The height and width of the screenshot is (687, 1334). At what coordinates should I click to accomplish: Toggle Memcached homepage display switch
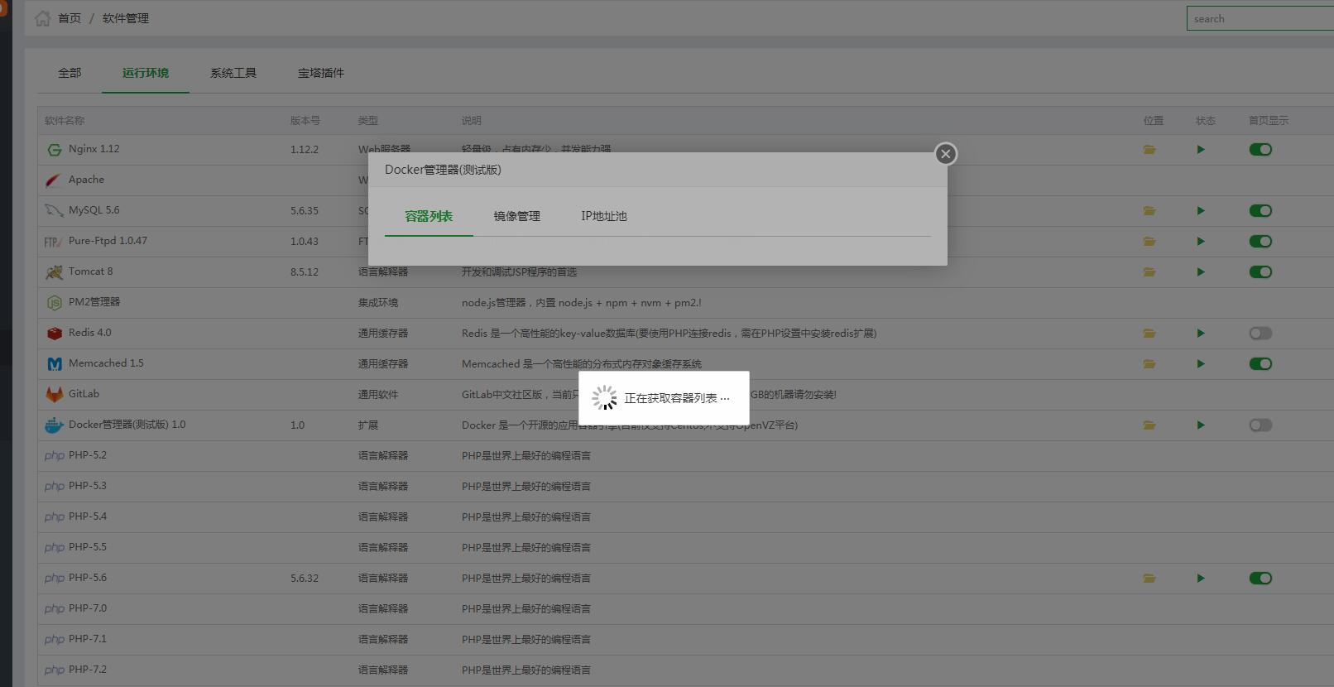click(1260, 364)
